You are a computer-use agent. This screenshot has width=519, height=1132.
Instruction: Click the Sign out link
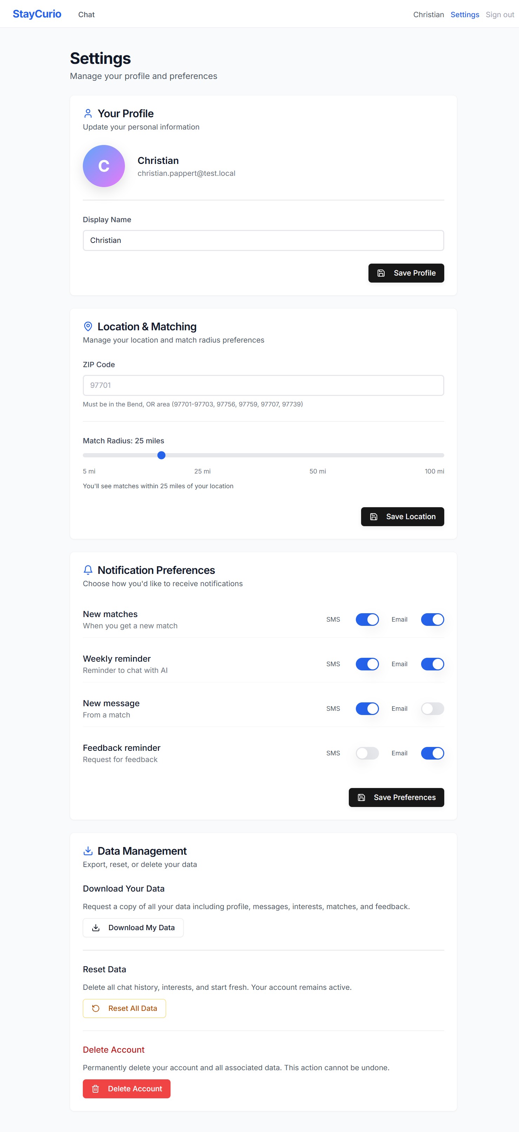coord(500,14)
